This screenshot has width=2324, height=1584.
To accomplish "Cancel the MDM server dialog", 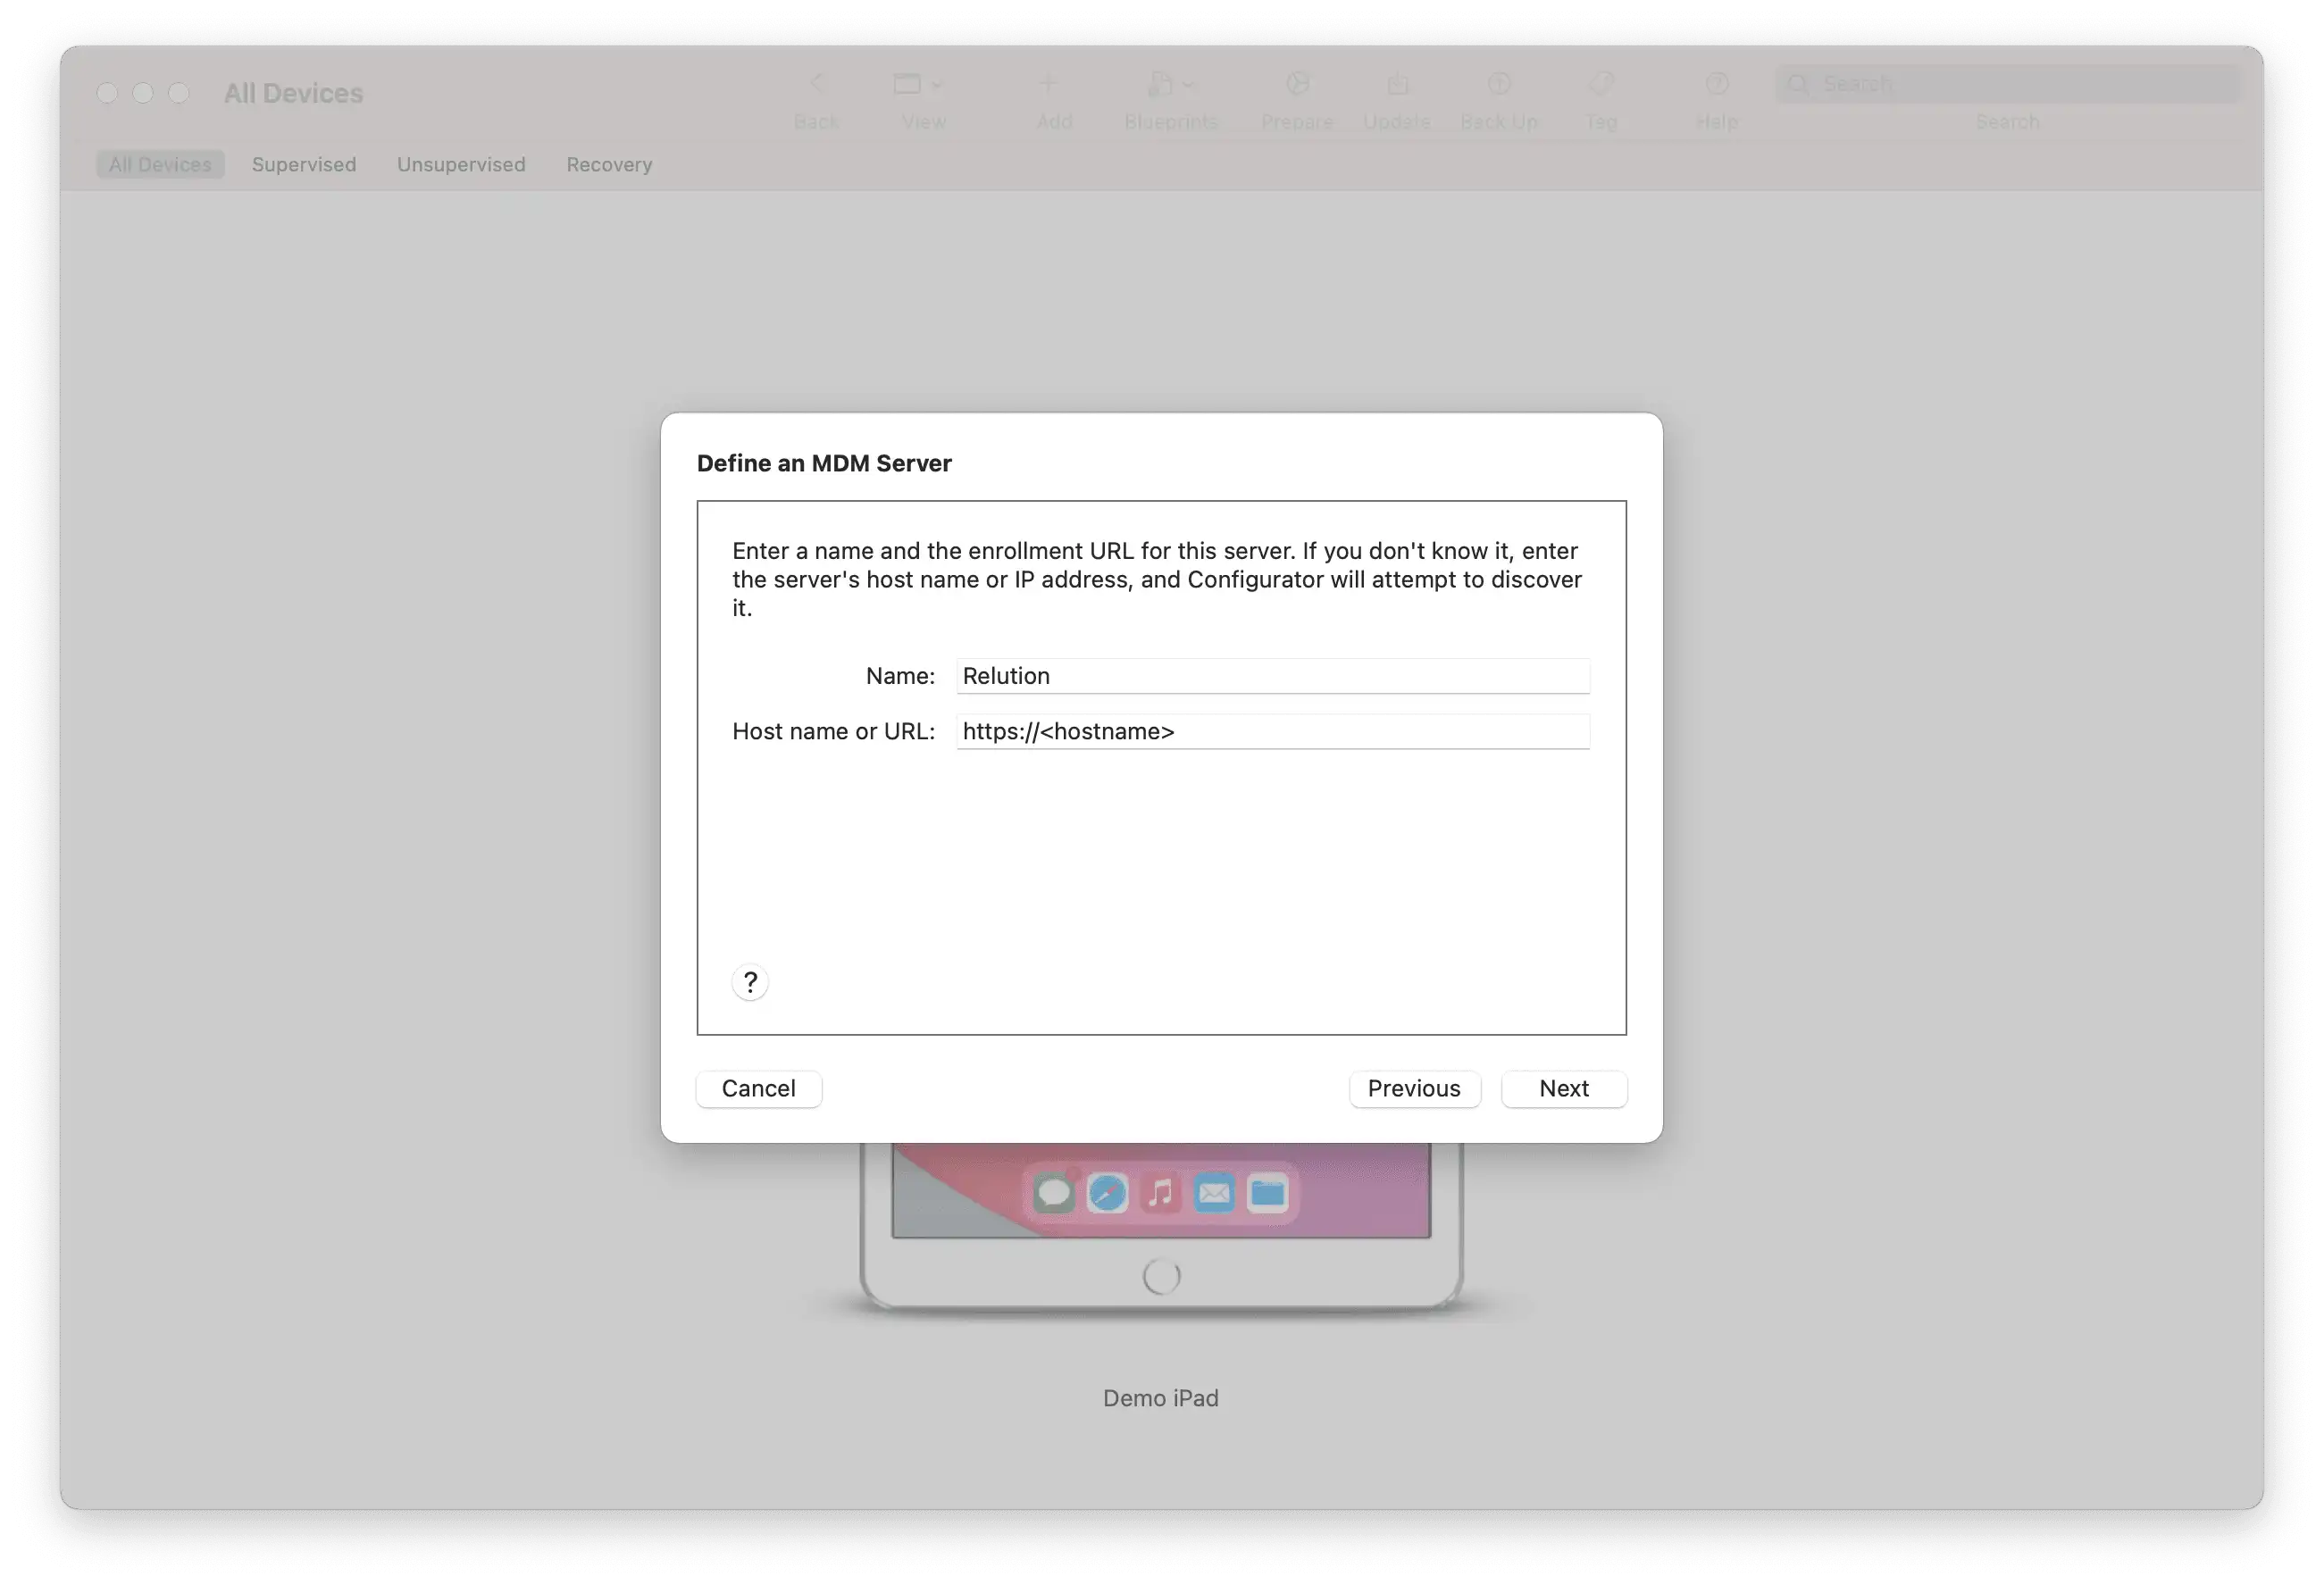I will click(x=759, y=1088).
